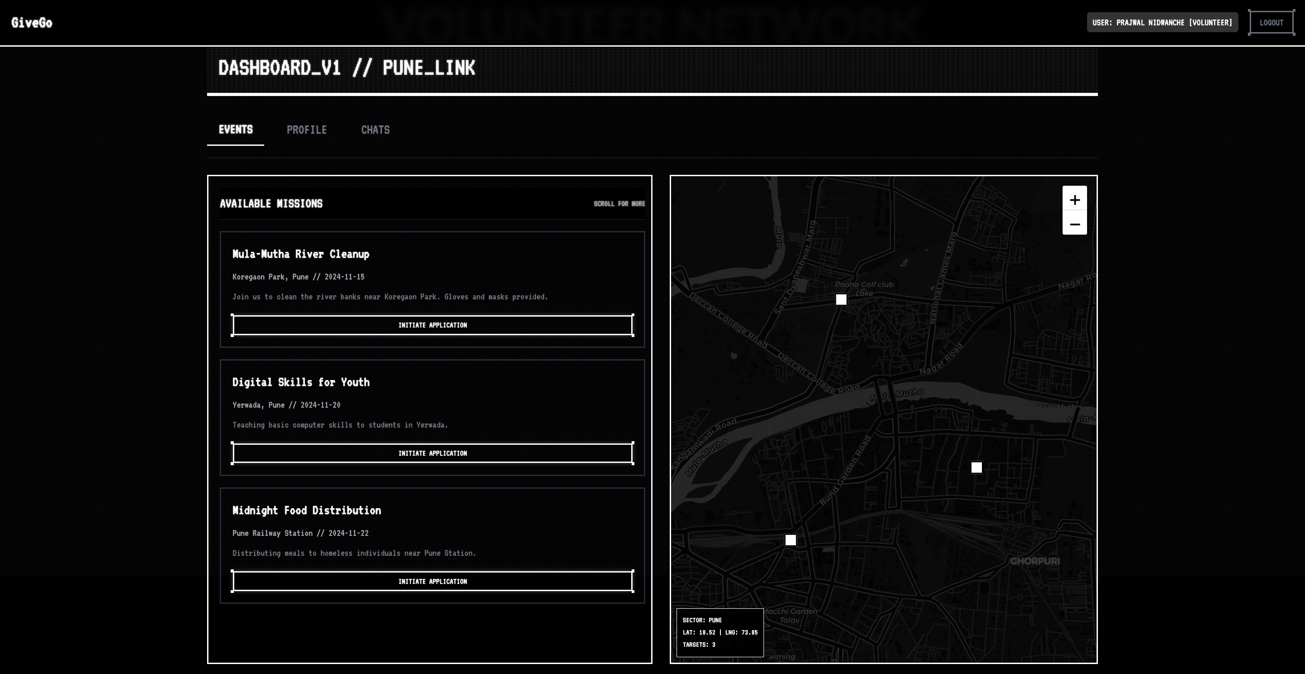Zoom out on the map
Viewport: 1305px width, 674px height.
(1074, 223)
